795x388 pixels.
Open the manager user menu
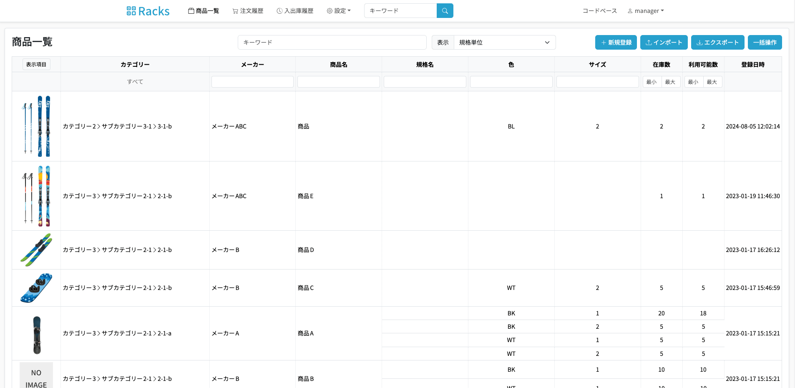pyautogui.click(x=646, y=11)
